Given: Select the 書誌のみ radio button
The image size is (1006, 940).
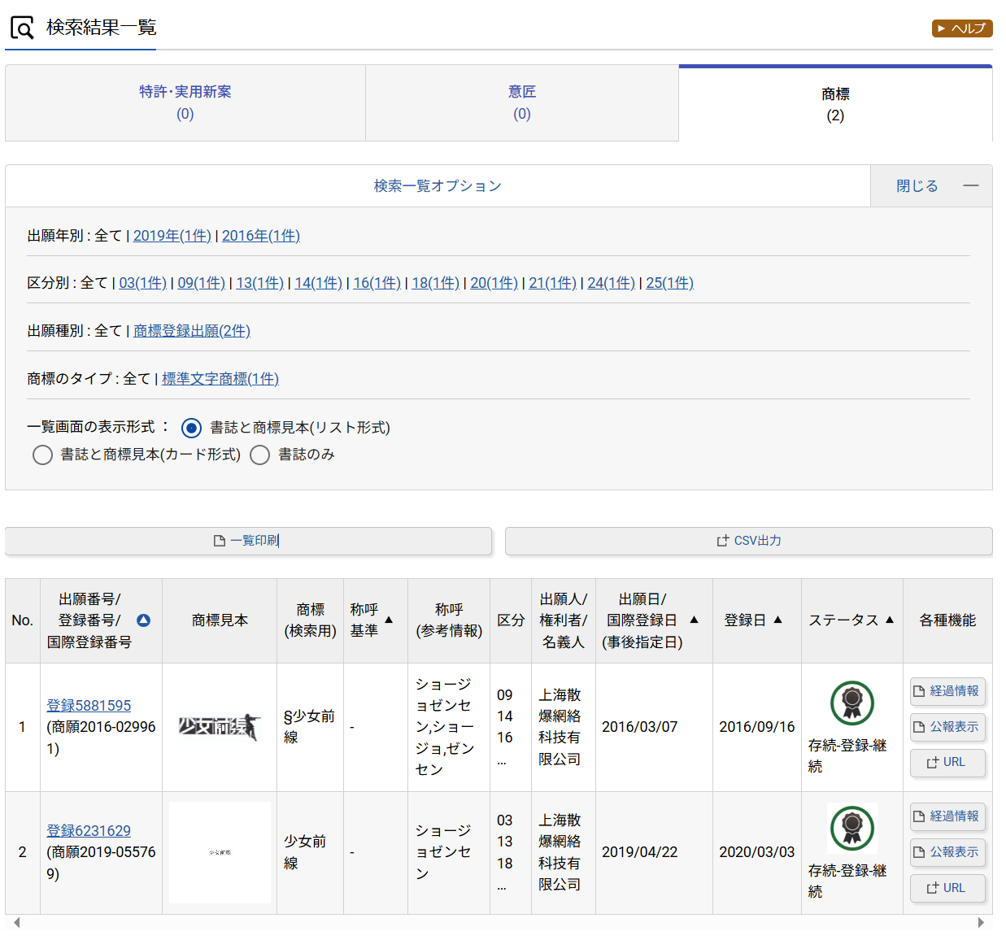Looking at the screenshot, I should (x=259, y=455).
